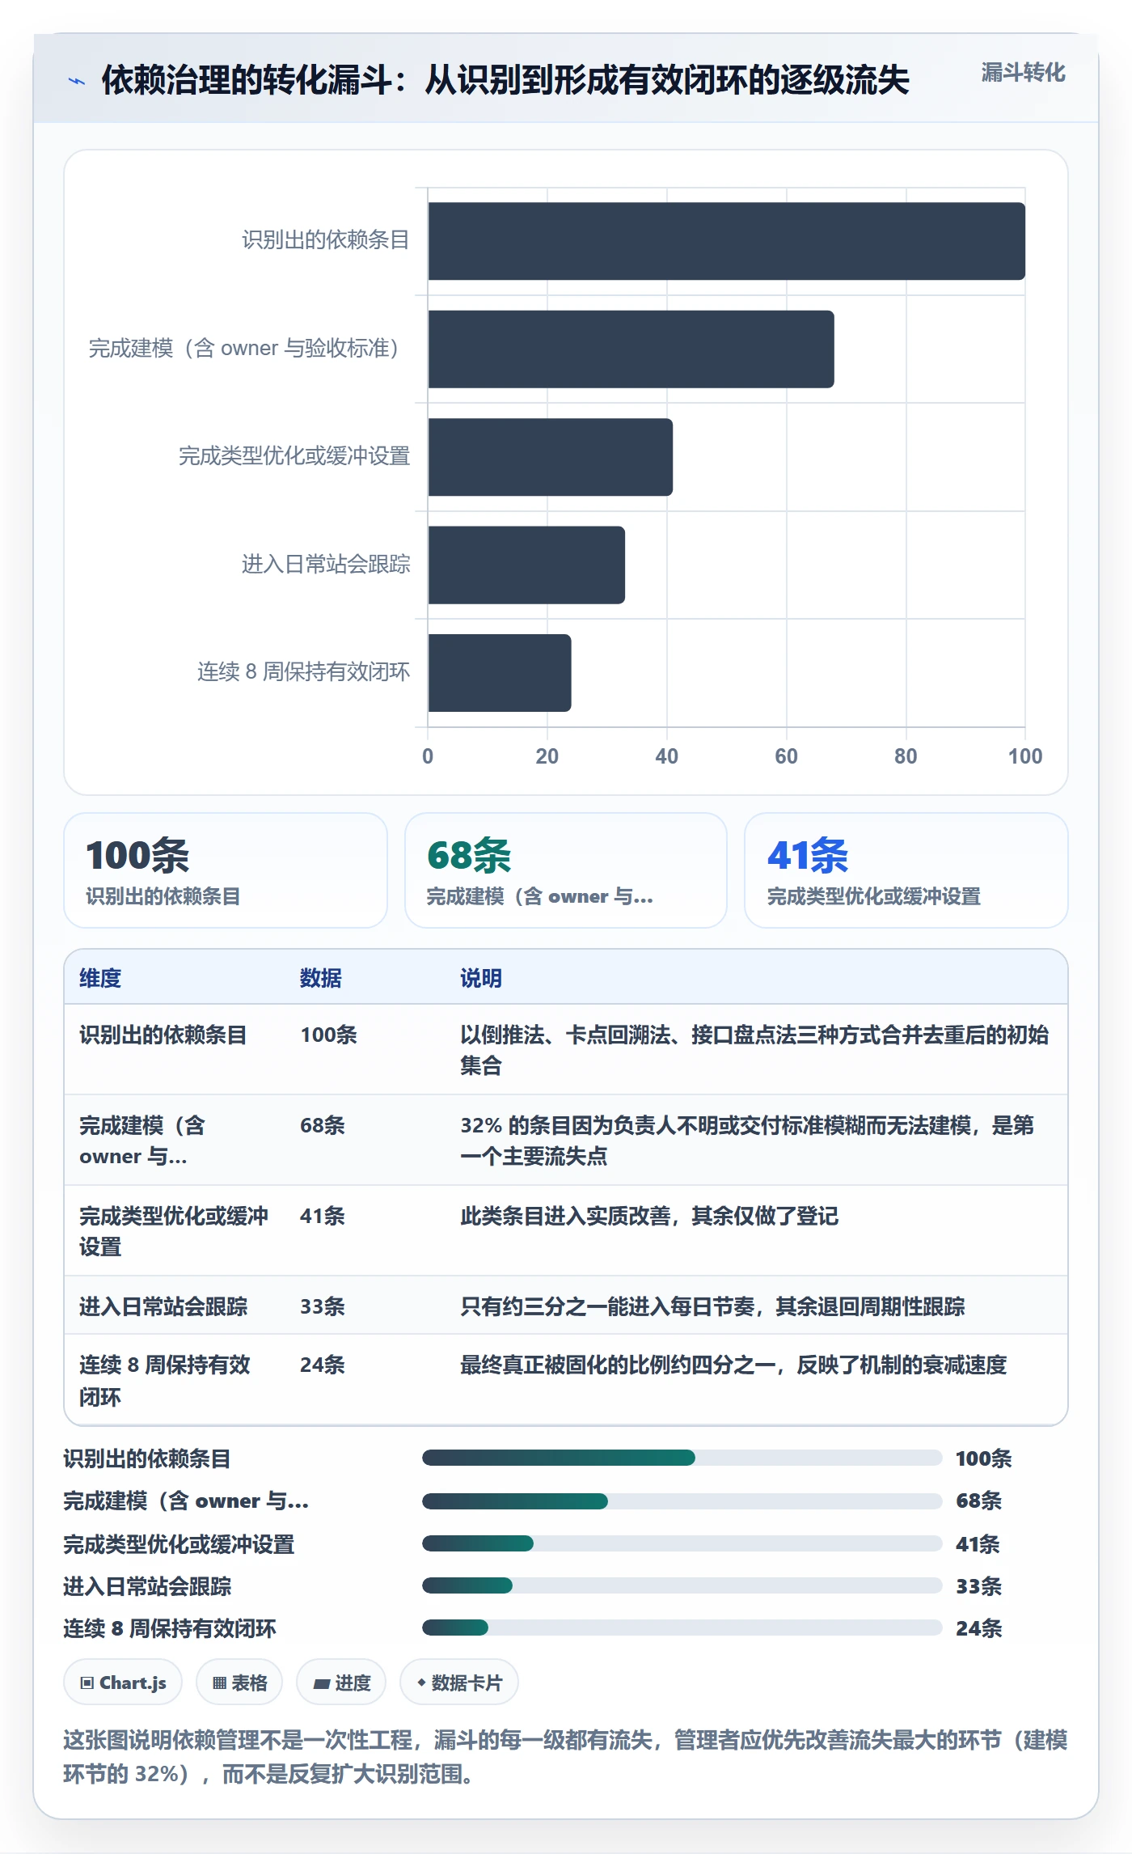Click the chart bar for 完成类型优化或缓冲设置
This screenshot has width=1132, height=1854.
pos(550,457)
